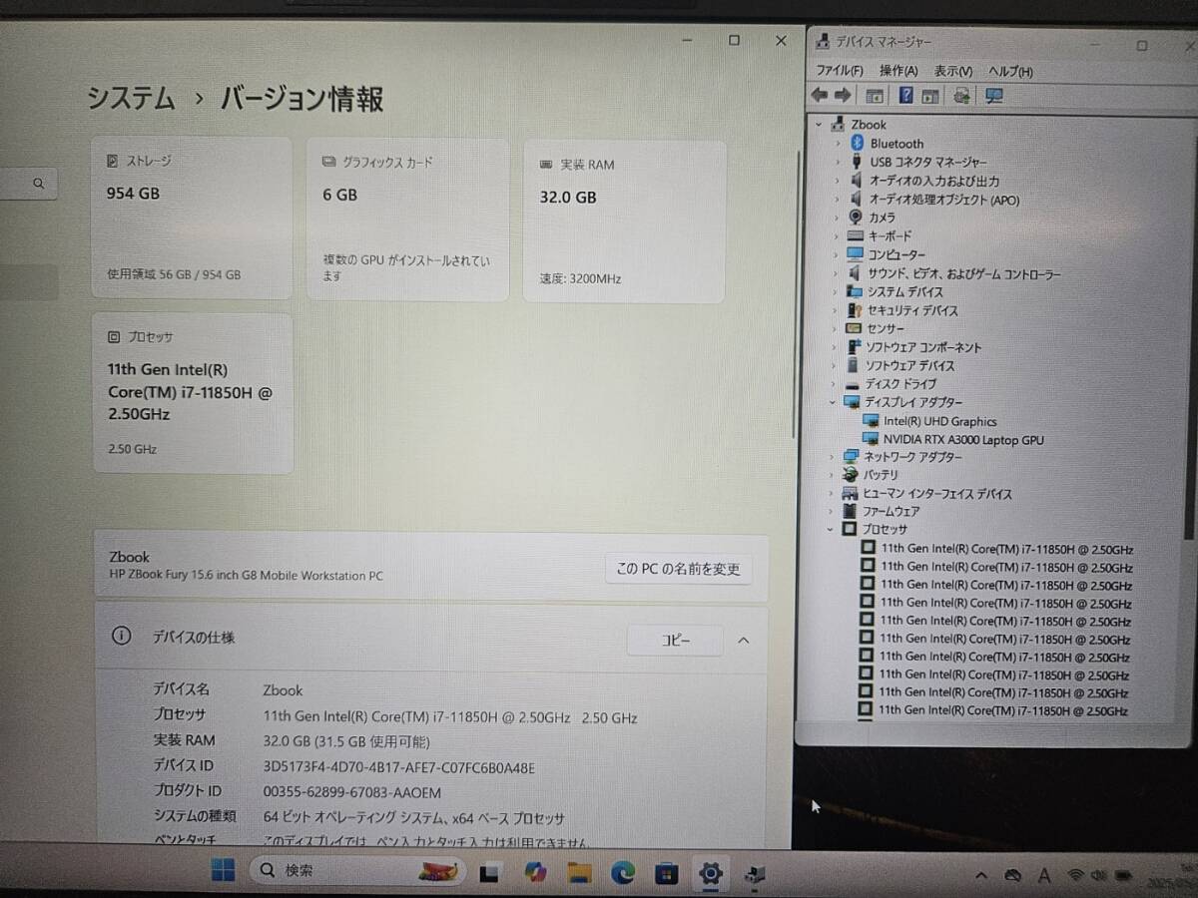Open the Windows Start button on taskbar
The height and width of the screenshot is (898, 1198).
[x=224, y=871]
